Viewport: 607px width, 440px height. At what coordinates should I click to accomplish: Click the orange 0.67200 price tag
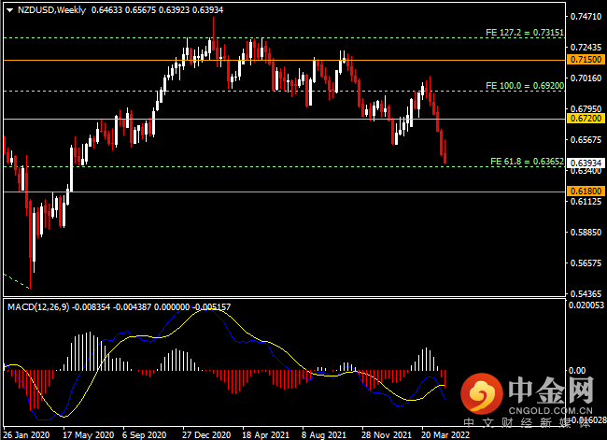pos(584,119)
